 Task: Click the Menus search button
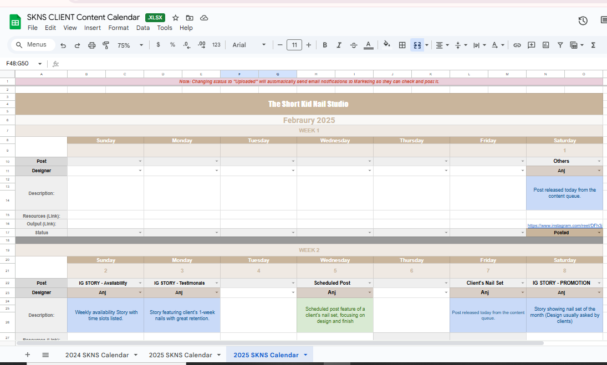tap(33, 44)
